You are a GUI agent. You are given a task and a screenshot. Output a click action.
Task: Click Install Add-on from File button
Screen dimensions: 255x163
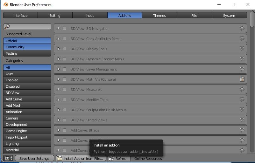(81, 159)
